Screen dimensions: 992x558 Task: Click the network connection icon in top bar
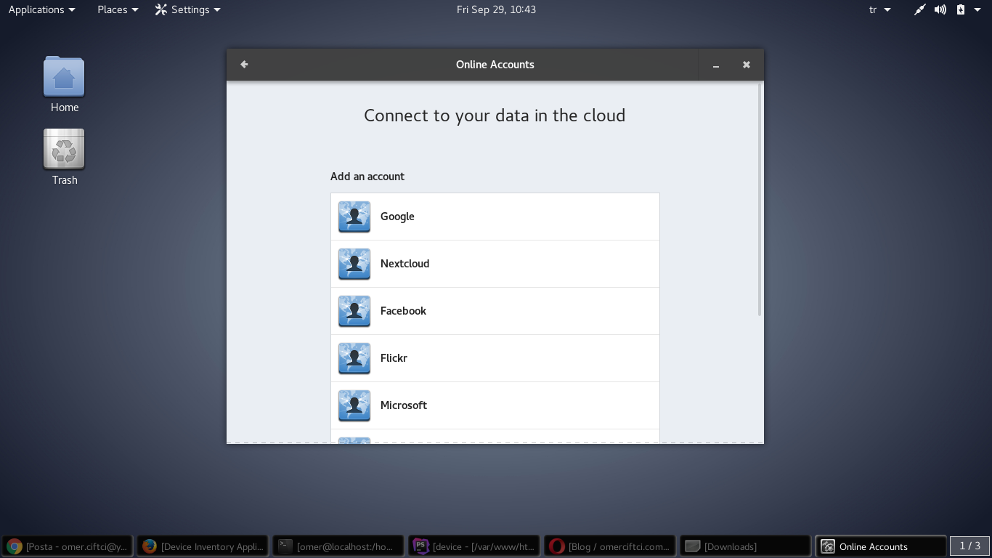(x=919, y=9)
